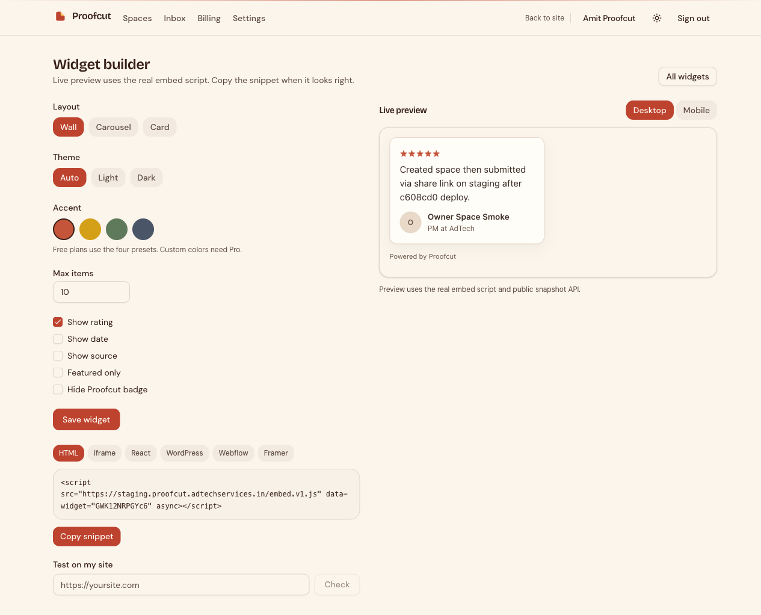Click the testimonial text "Created space then submitted"
The height and width of the screenshot is (615, 761).
point(463,170)
